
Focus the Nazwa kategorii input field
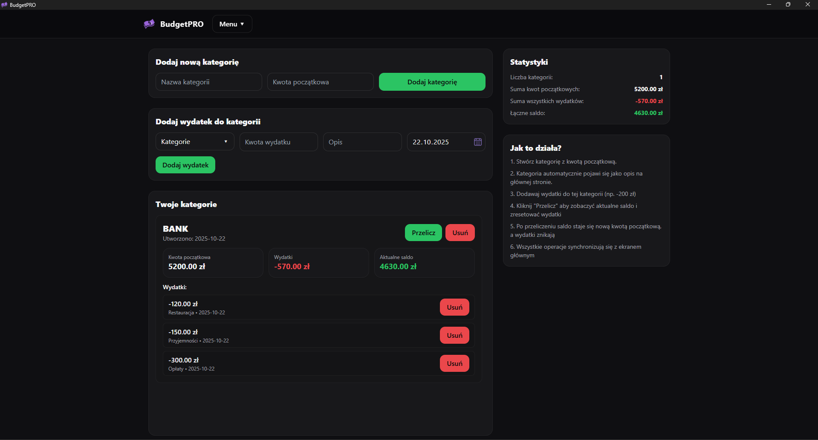coord(208,82)
